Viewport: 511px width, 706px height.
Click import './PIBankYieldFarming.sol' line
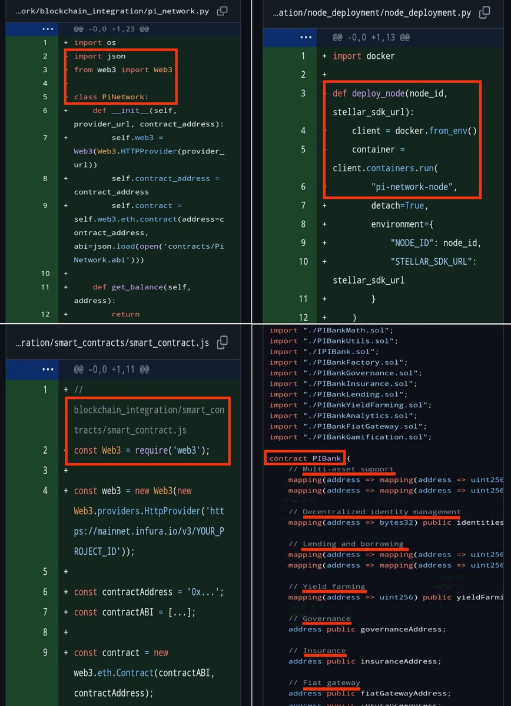350,405
